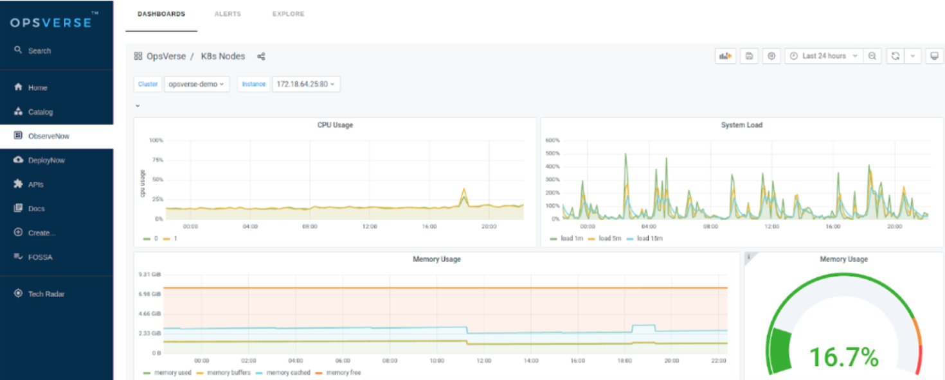
Task: Save the dashboard using the floppy disk icon
Action: point(749,56)
